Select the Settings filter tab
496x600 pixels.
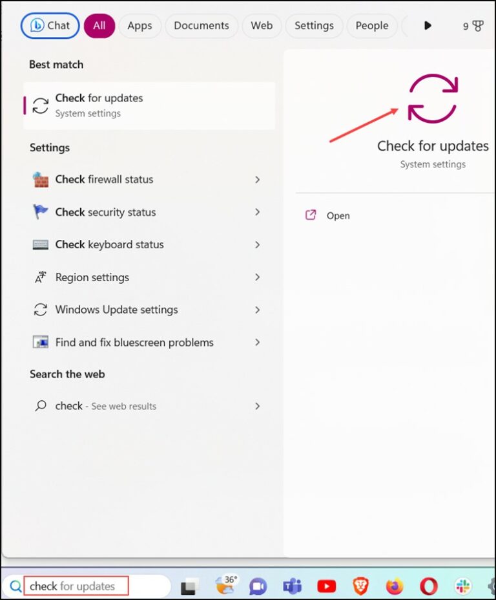(314, 26)
